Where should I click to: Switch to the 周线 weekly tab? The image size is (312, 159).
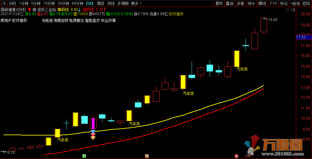click(100, 3)
